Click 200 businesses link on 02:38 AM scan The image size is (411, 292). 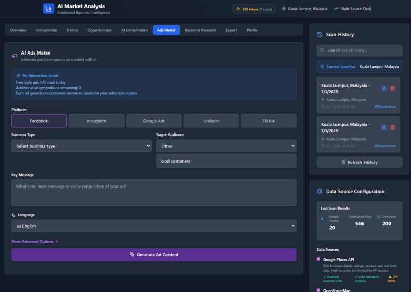pos(385,146)
